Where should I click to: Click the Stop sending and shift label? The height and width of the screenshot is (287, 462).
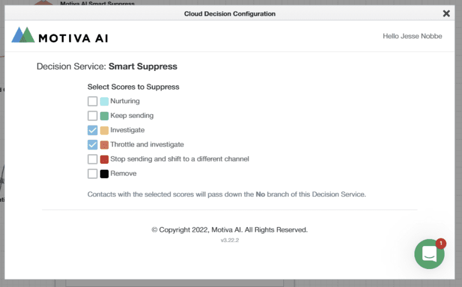coord(179,159)
